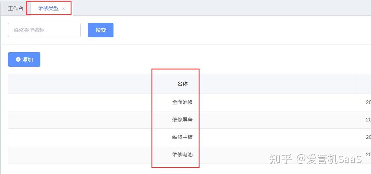Click the date cell in 维修屏幕 row
The width and height of the screenshot is (371, 174).
point(368,120)
